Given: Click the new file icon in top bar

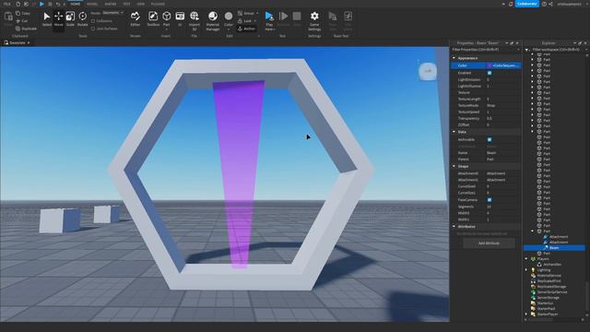Looking at the screenshot, I should 18,4.
